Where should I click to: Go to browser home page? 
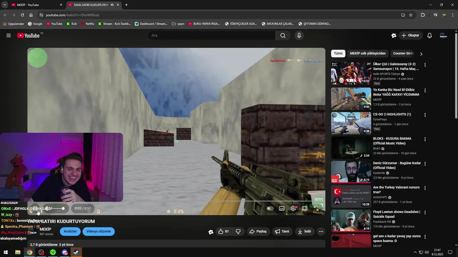pyautogui.click(x=31, y=15)
